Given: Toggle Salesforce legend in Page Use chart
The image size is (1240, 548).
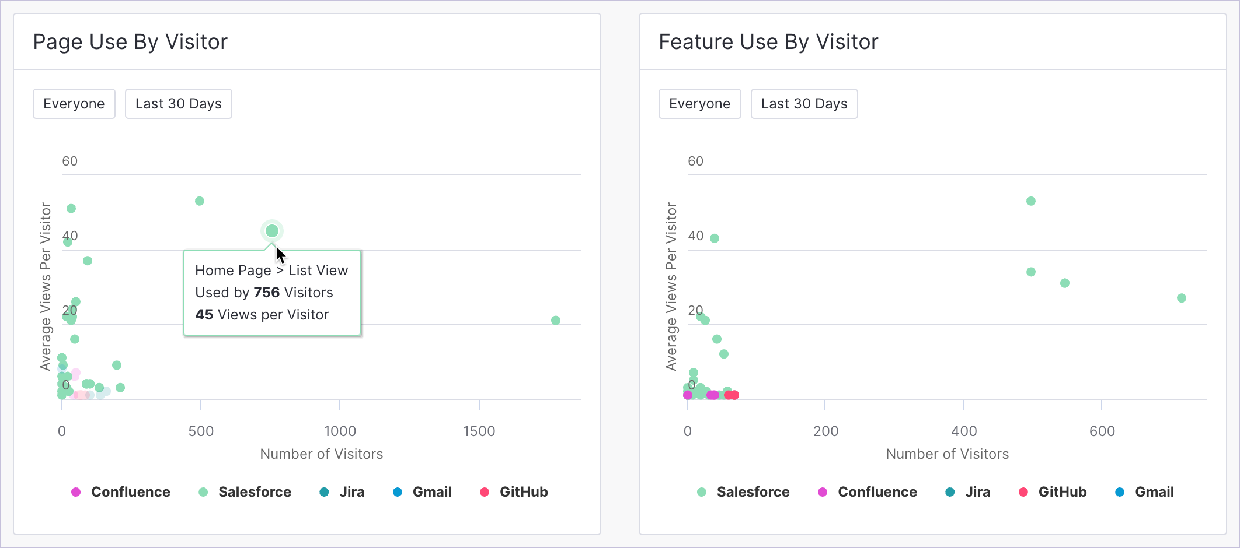Looking at the screenshot, I should point(245,492).
